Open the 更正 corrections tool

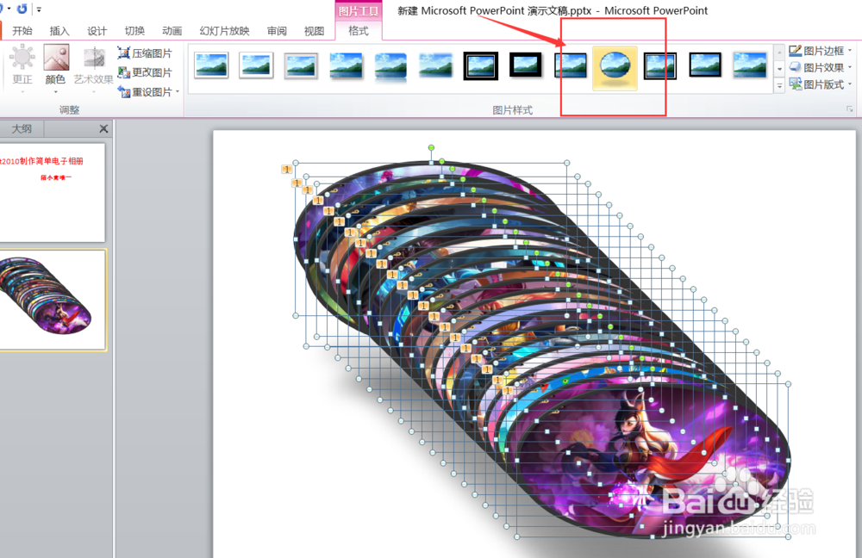(22, 65)
